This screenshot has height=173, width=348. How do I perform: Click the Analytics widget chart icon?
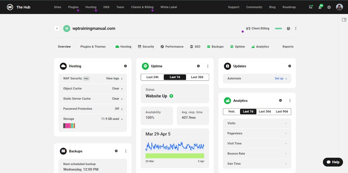227,101
